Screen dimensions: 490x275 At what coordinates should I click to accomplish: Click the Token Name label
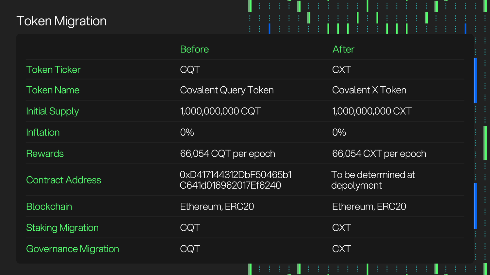53,90
